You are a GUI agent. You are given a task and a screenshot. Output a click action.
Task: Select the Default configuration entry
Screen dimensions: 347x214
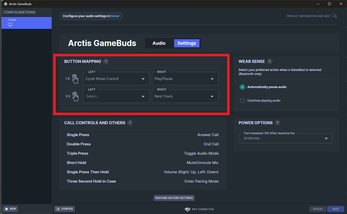(27, 23)
